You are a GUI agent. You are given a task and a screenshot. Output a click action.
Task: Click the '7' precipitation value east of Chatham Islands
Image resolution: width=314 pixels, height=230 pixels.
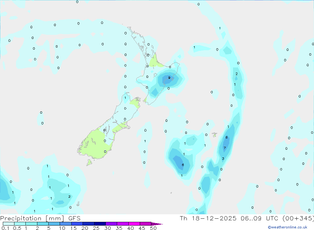tap(225, 148)
